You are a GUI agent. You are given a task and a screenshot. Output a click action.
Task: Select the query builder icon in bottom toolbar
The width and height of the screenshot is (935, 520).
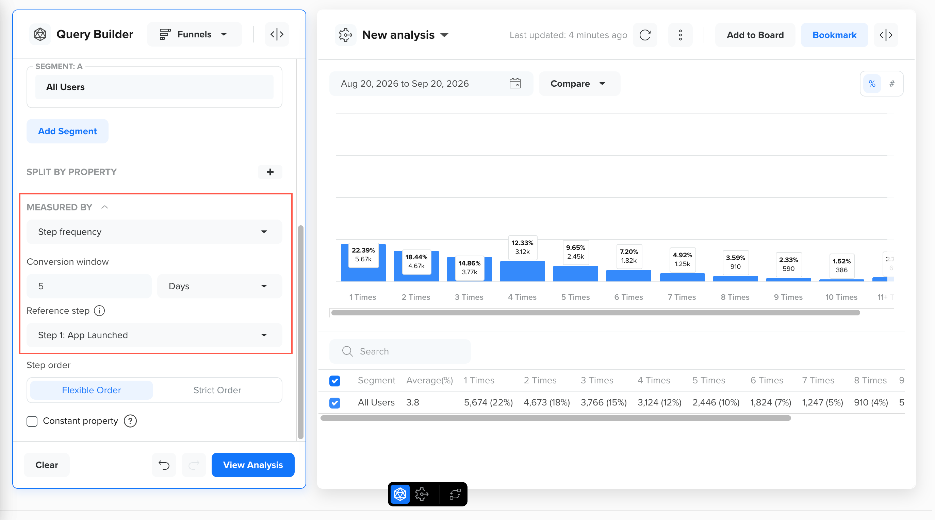pyautogui.click(x=400, y=494)
